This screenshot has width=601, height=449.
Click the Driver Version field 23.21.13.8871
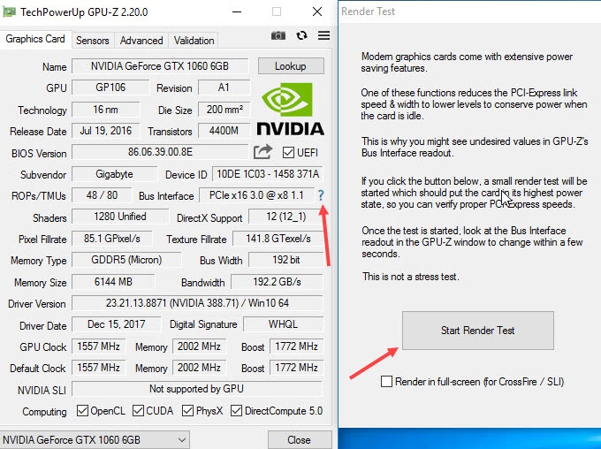[197, 303]
